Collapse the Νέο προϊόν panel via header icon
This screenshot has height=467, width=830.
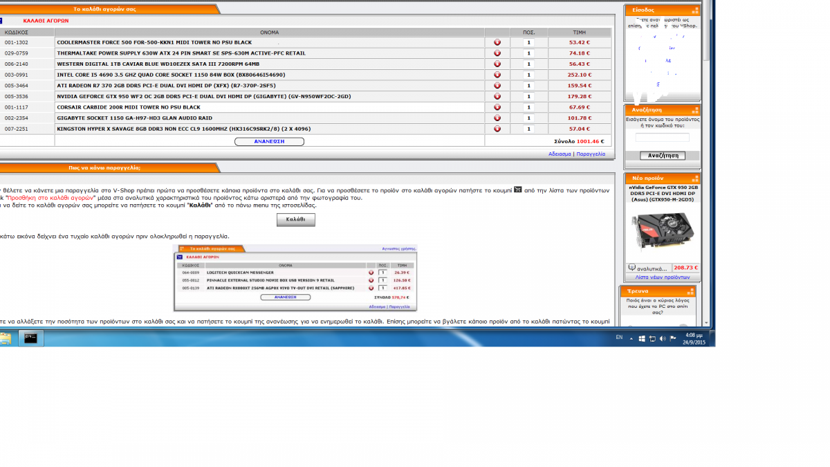coord(695,177)
